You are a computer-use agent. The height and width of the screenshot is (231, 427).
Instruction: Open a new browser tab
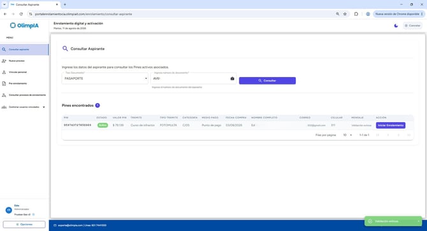[x=65, y=4]
